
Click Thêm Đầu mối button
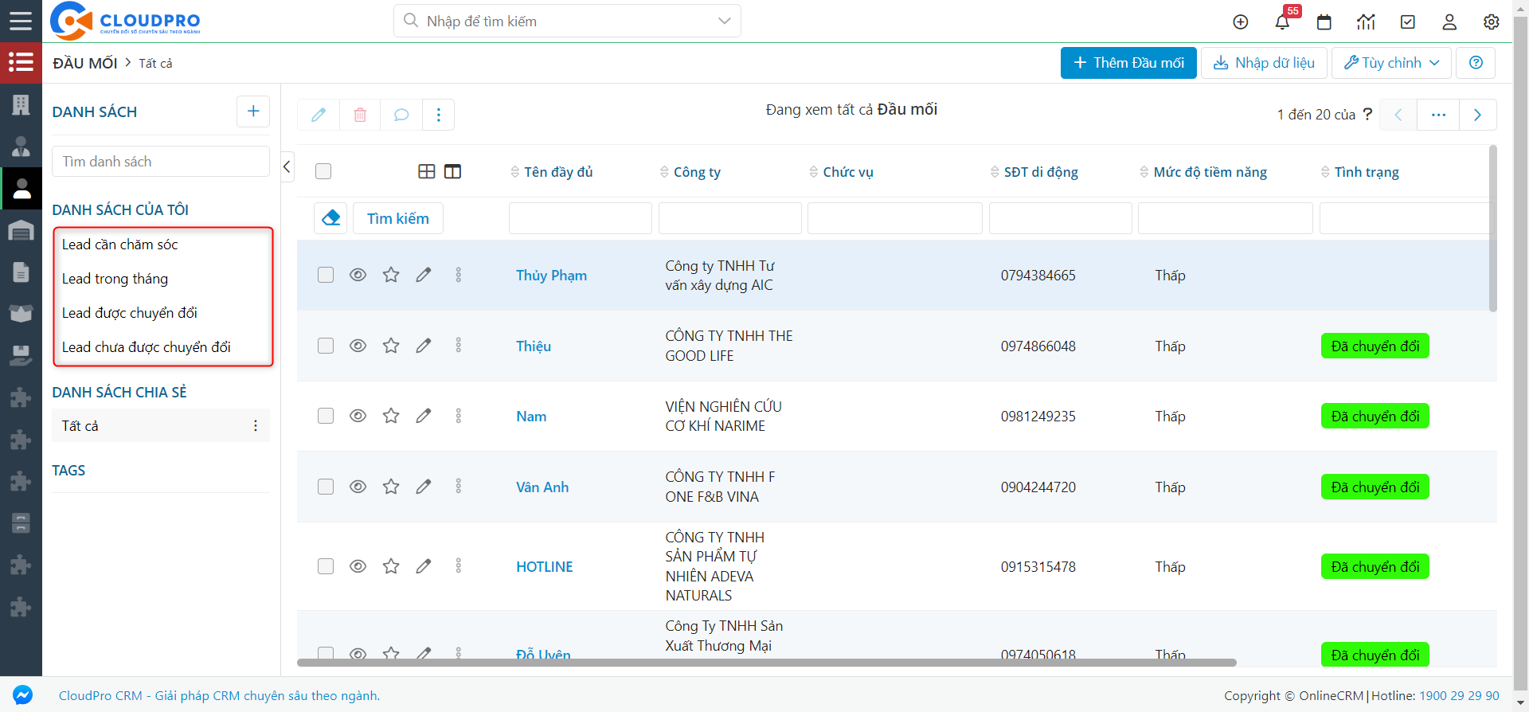coord(1128,63)
